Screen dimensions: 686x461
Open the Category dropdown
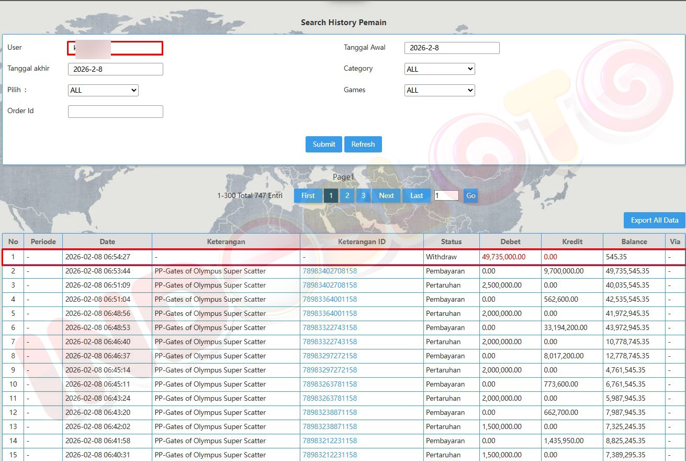440,69
